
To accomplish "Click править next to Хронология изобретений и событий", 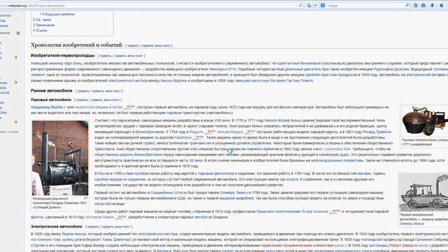I will [133, 45].
